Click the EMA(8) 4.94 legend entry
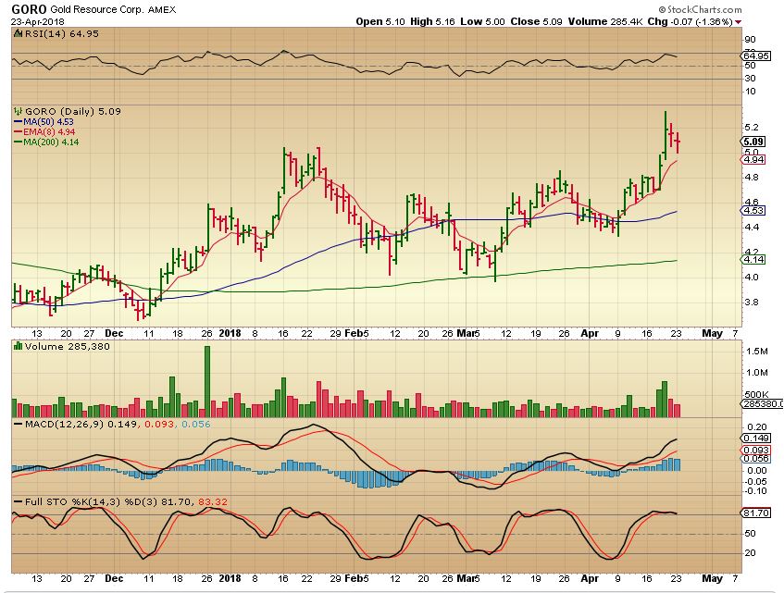This screenshot has height=593, width=784. 50,132
